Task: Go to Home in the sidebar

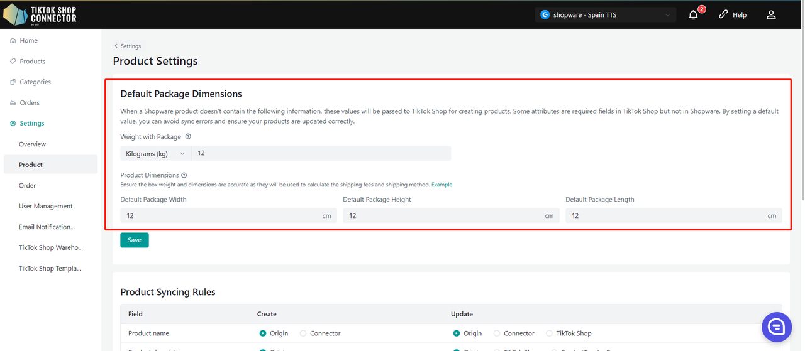Action: [x=28, y=41]
